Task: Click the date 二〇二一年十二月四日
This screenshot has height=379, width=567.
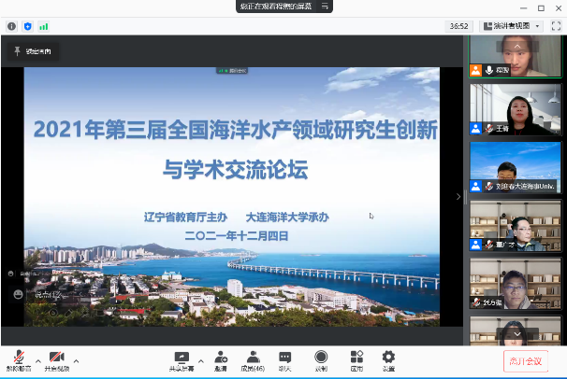Action: tap(237, 236)
